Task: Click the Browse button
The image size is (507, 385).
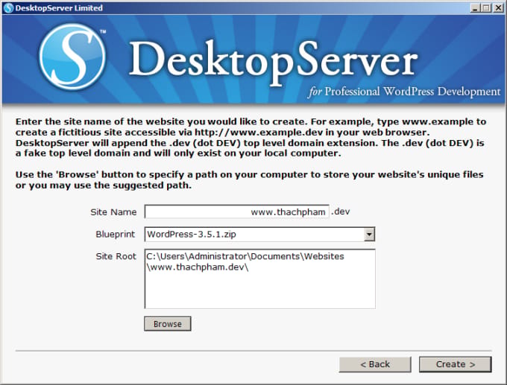Action: pyautogui.click(x=168, y=324)
